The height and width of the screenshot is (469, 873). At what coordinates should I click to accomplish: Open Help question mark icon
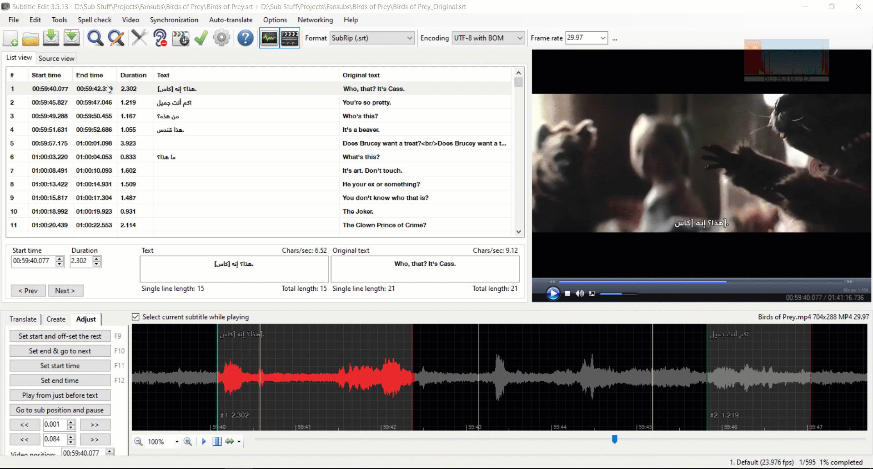(245, 38)
